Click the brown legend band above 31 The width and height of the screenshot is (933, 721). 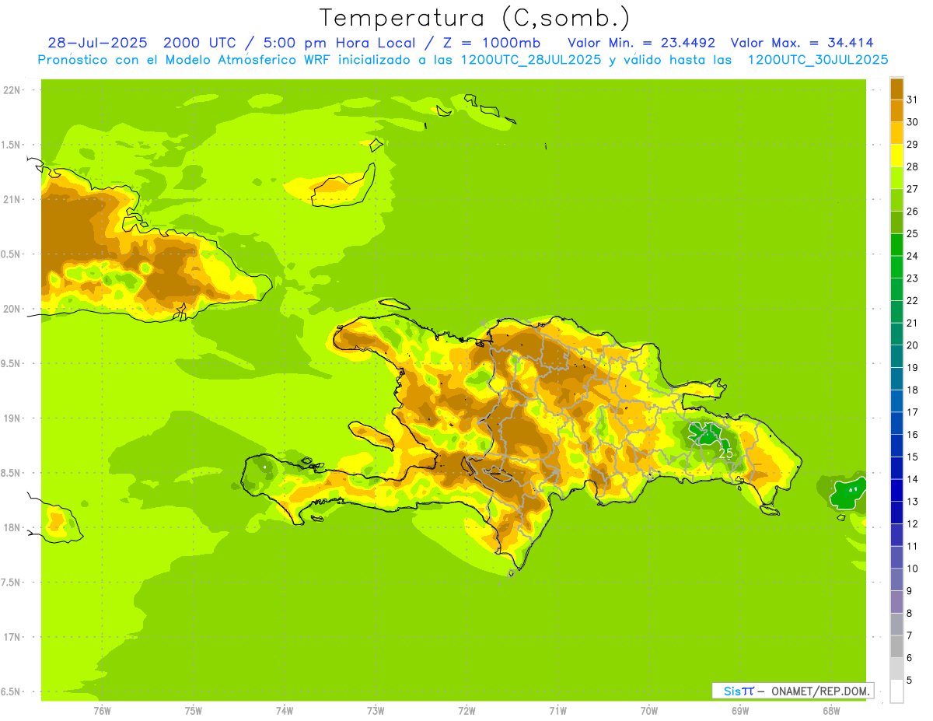point(896,89)
